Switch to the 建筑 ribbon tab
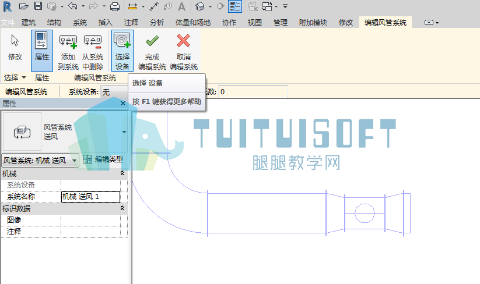 (x=29, y=23)
